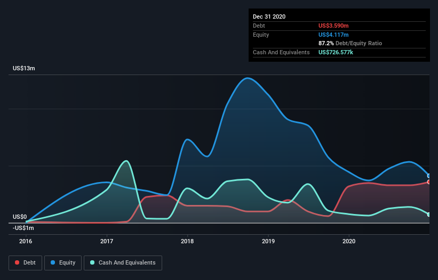Click the 2019 x-axis label
Screen dimensions: 438x280
coord(268,241)
